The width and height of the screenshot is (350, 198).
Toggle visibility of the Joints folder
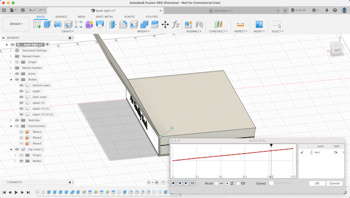coord(17,74)
